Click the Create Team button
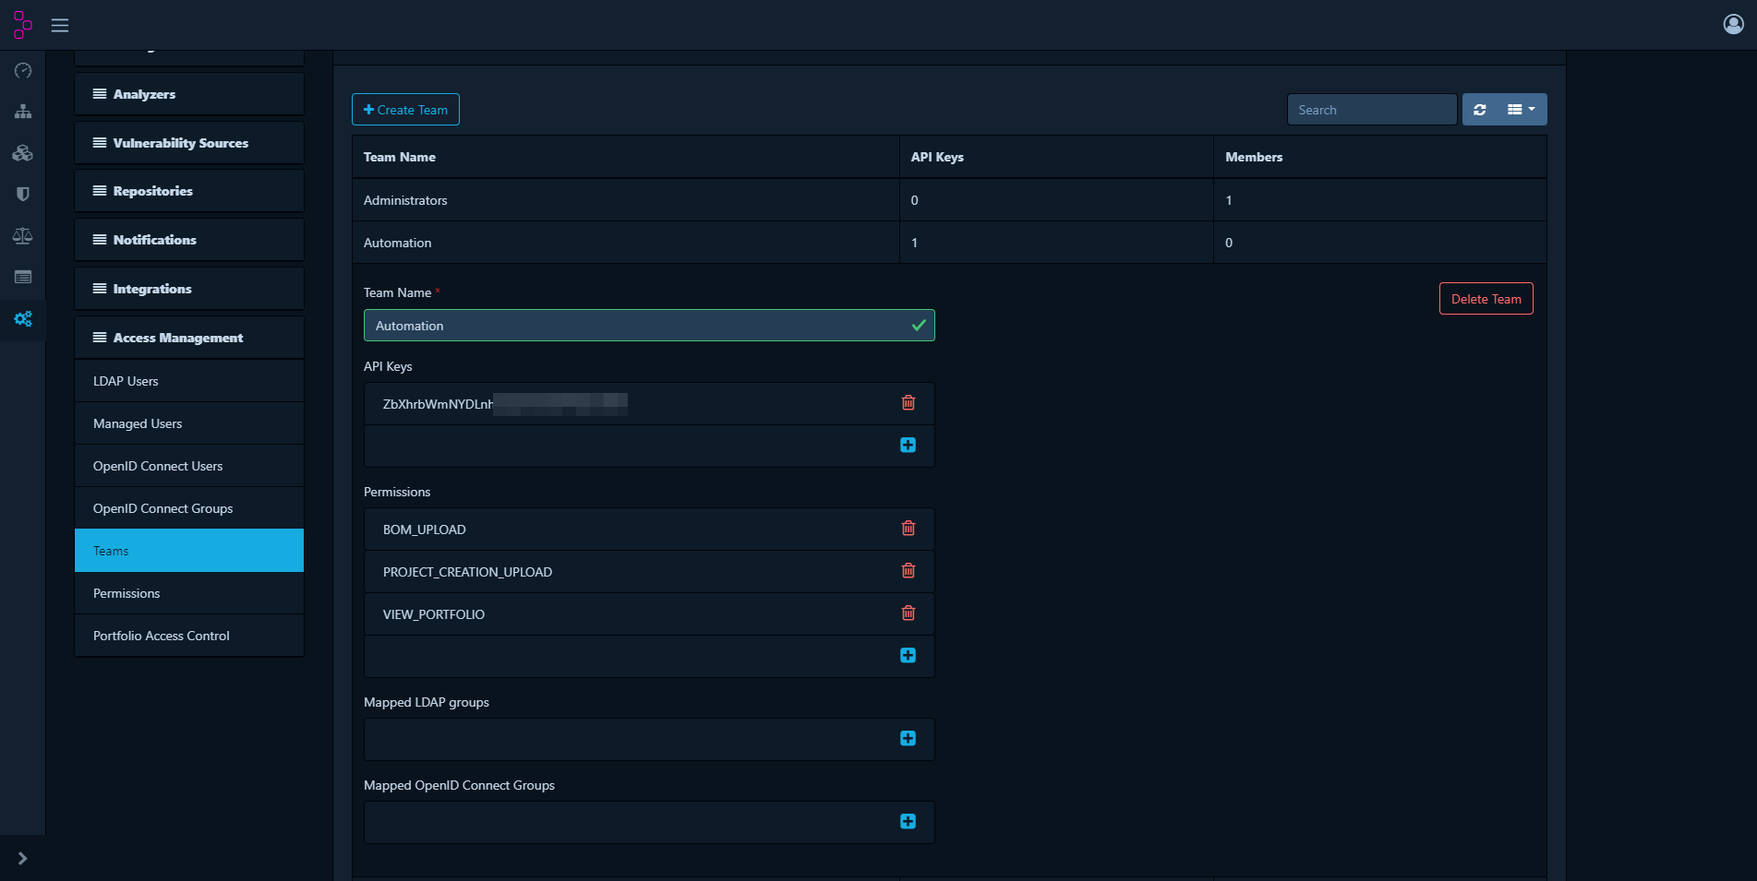1757x881 pixels. click(405, 109)
